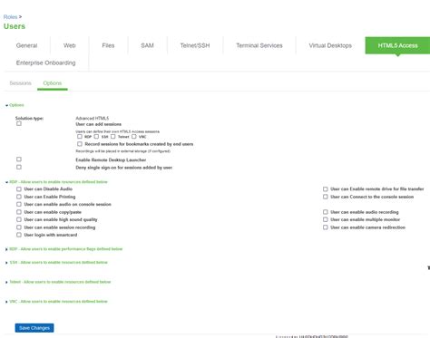
Task: Select the Options sub-tab
Action: [53, 83]
